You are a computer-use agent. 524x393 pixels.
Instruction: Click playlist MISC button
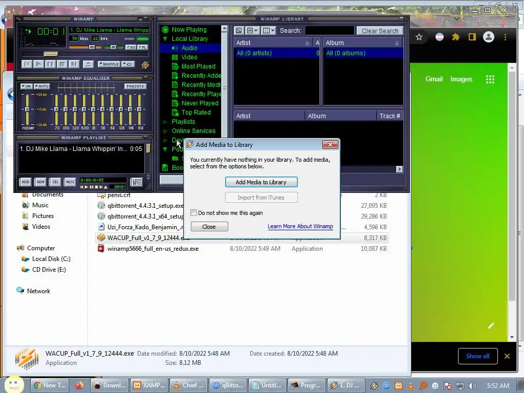click(x=70, y=182)
